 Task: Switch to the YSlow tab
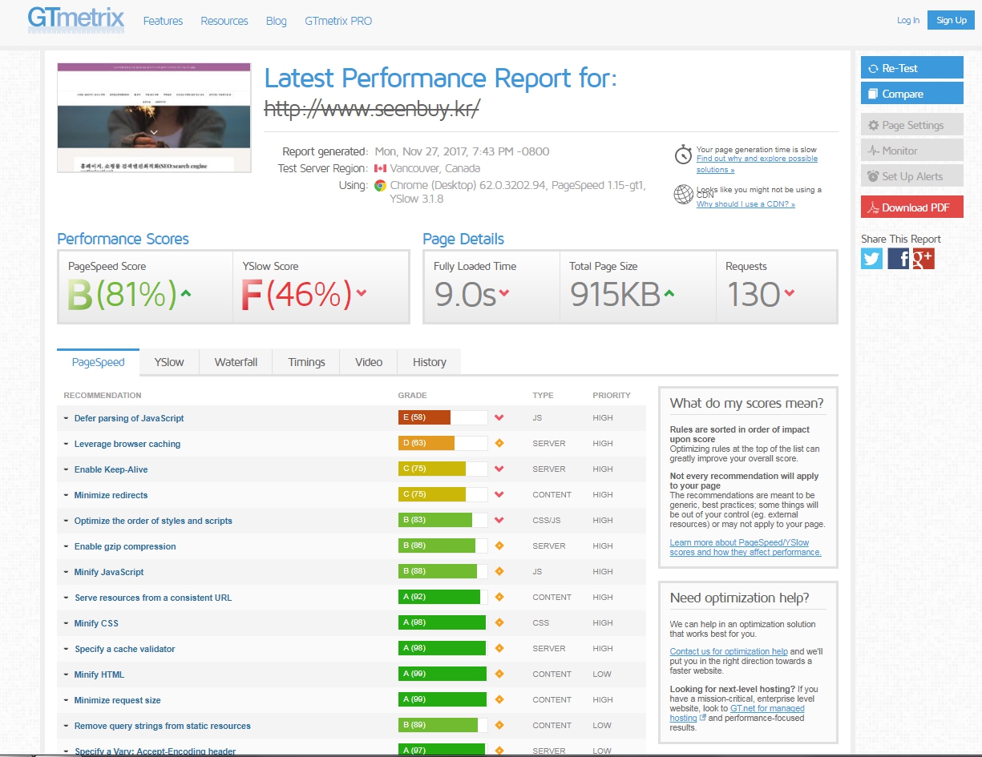click(169, 362)
